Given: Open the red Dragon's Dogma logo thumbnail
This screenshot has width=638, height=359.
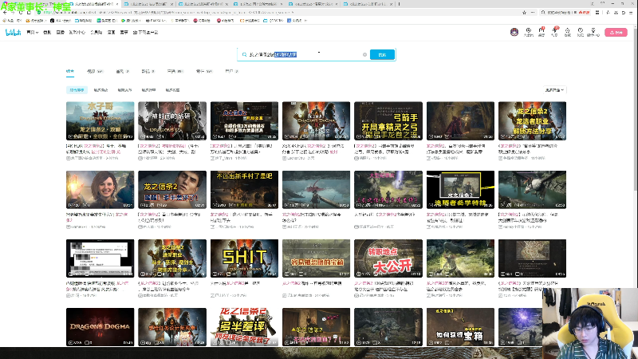Looking at the screenshot, I should point(100,327).
